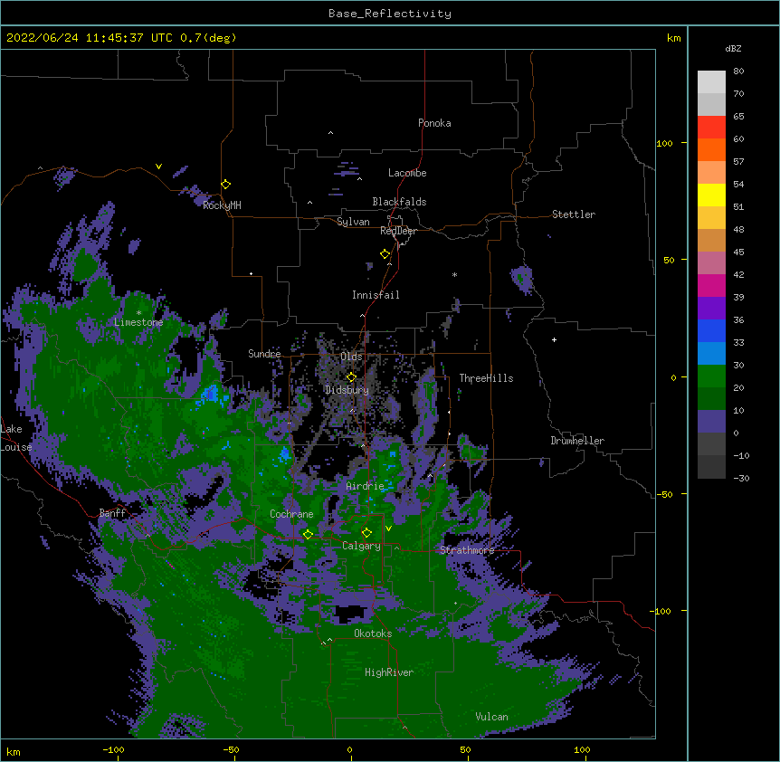780x762 pixels.
Task: Click the white plus marker west of Drumheller region
Action: tap(554, 339)
